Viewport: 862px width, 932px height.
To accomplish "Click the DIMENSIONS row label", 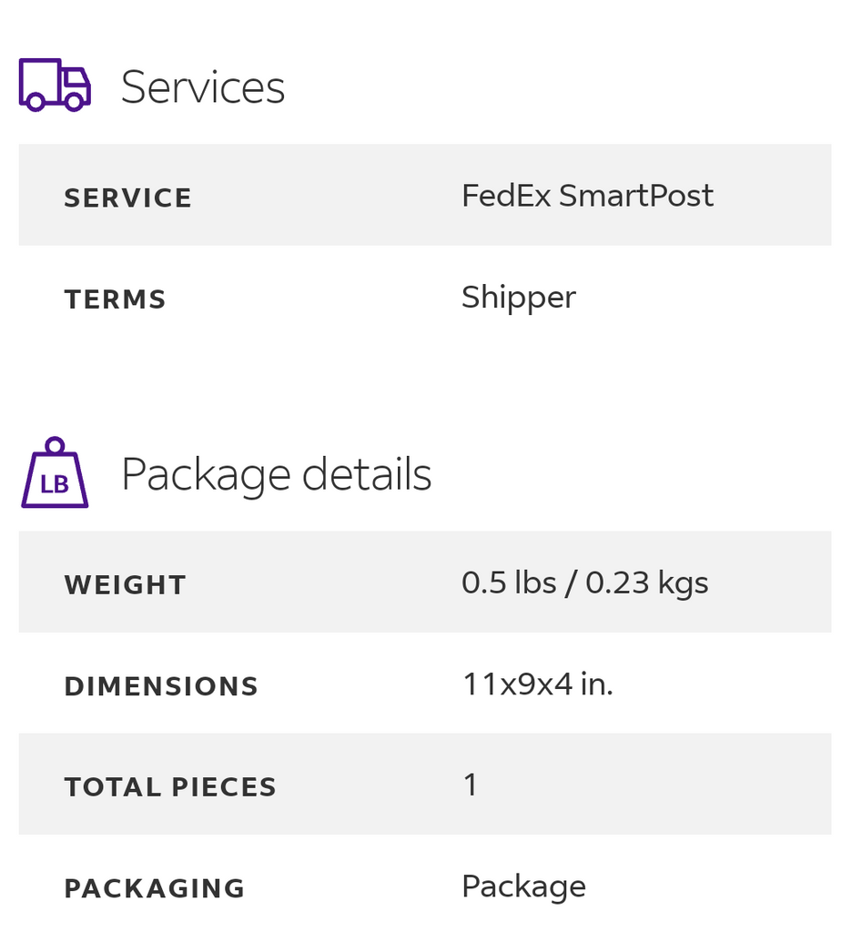I will coord(161,686).
